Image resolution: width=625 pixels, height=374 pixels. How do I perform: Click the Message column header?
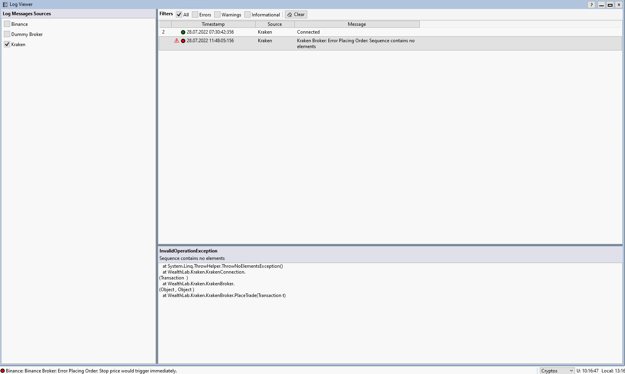[356, 24]
